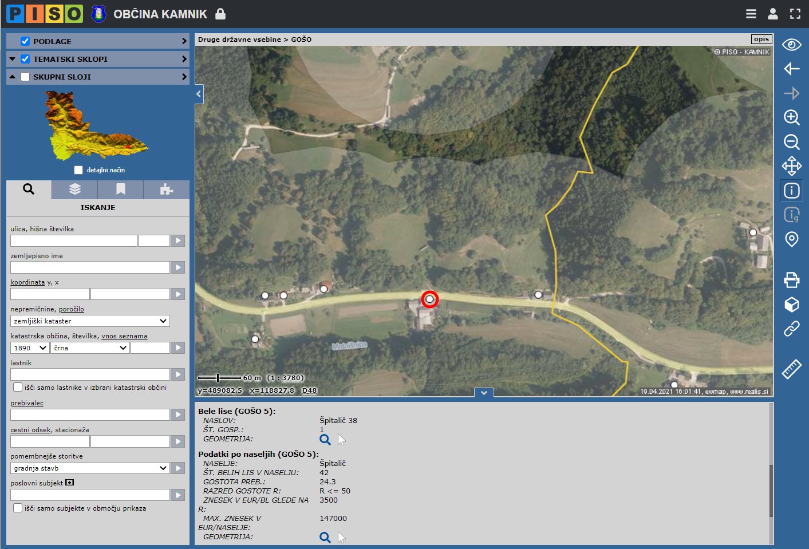This screenshot has width=809, height=549.
Task: Expand the TEMATSKI SKLOPI arrow
Action: (x=184, y=59)
